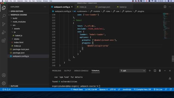Viewport: 174px width, 98px height.
Task: Open the feedback icon in status bar
Action: click(166, 90)
